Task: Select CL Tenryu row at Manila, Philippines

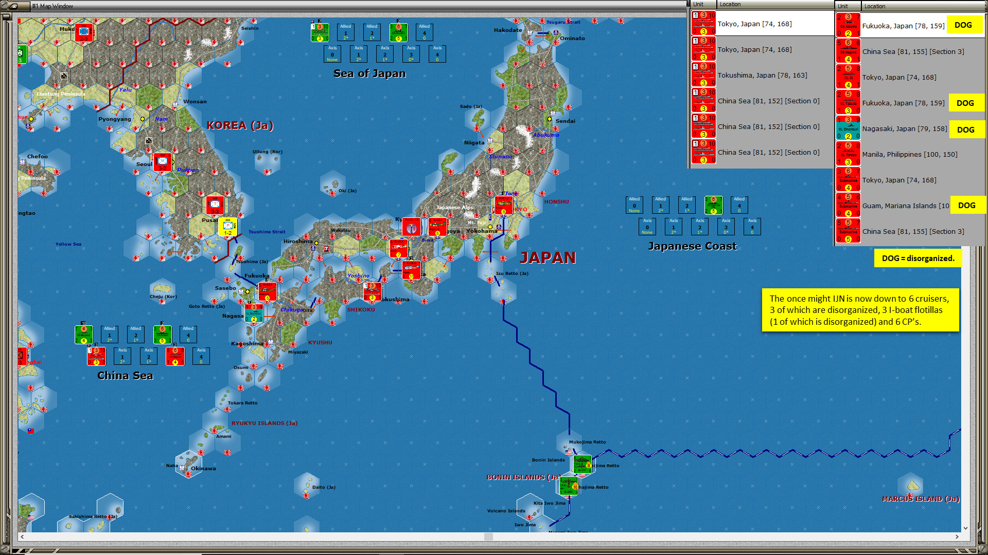Action: pyautogui.click(x=910, y=154)
